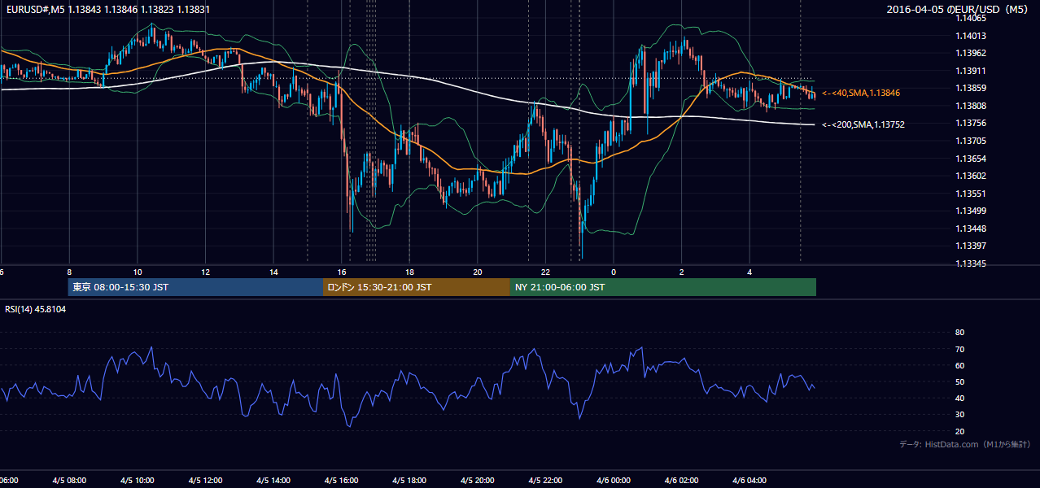The width and height of the screenshot is (1040, 488).
Task: Click the 4/6 04:00 date label
Action: pyautogui.click(x=750, y=481)
